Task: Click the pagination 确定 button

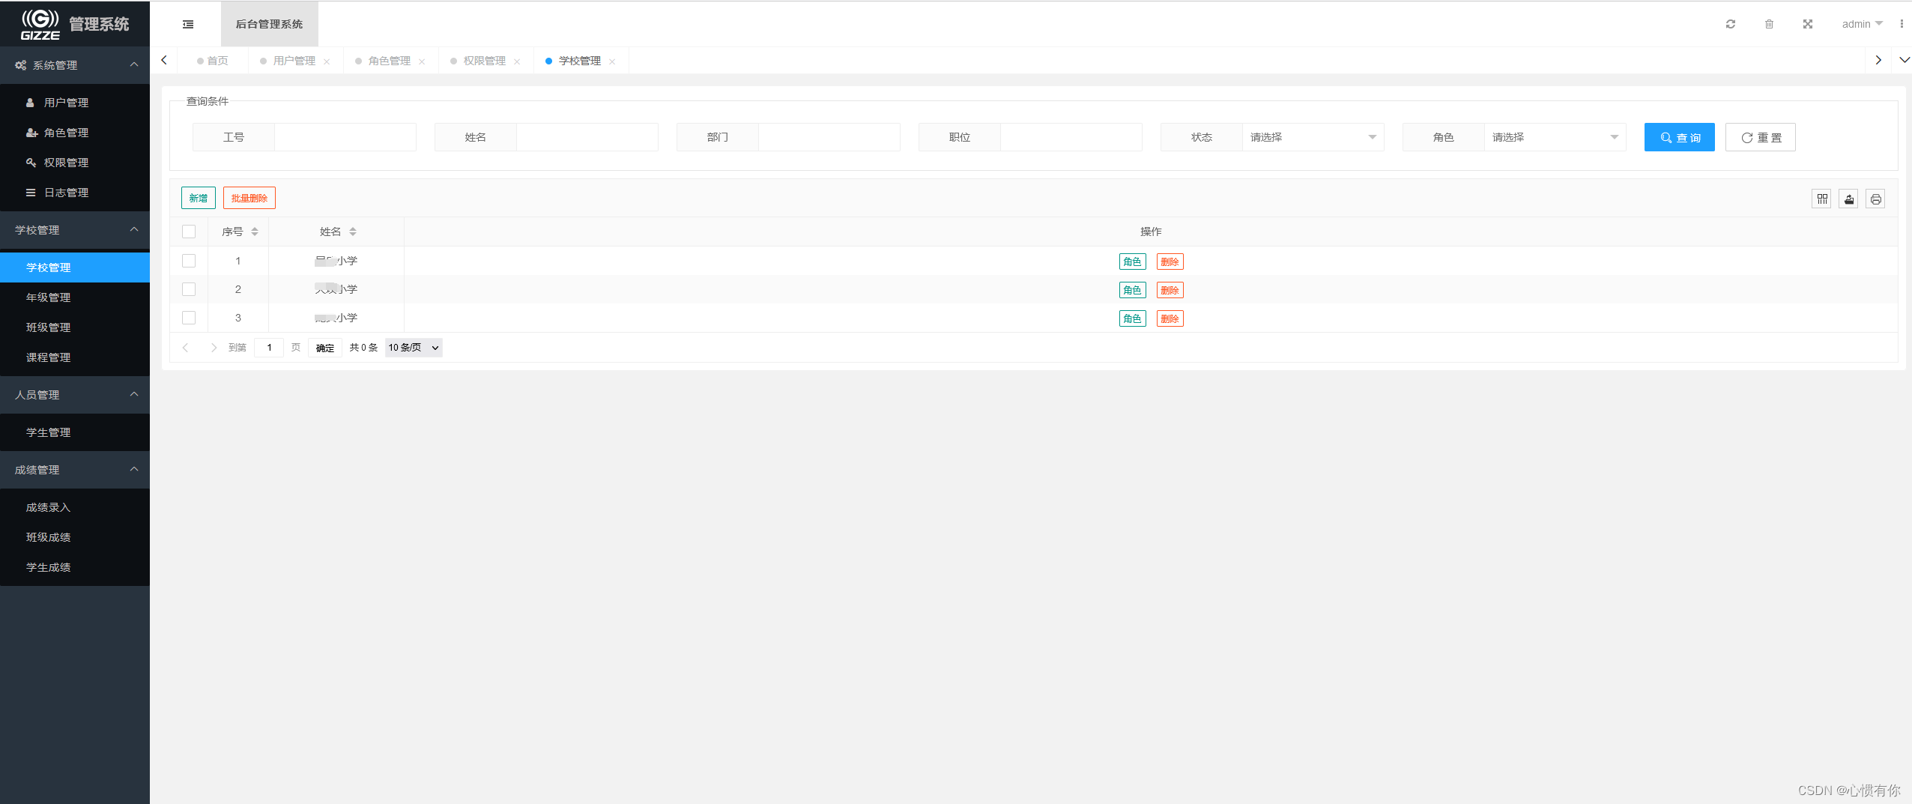Action: pos(325,348)
